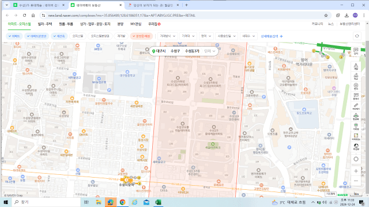Enable the 오피스텔 filter chip
Image resolution: width=369 pixels, height=207 pixels.
(78, 36)
